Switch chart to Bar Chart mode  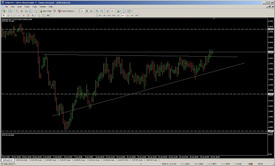82,11
